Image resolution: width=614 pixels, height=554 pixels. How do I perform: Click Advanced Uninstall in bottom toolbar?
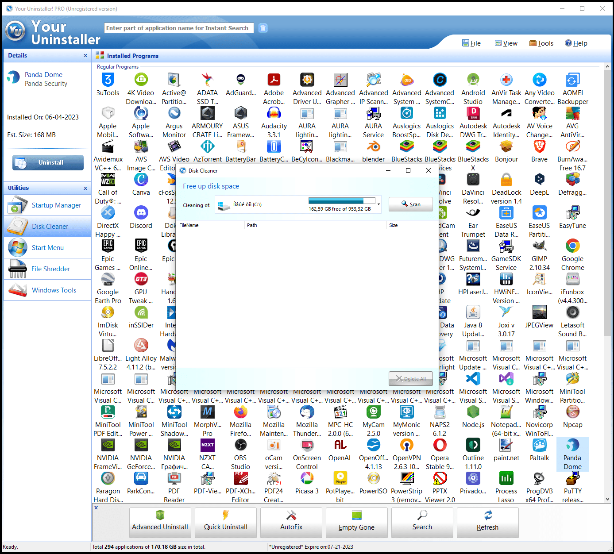160,522
